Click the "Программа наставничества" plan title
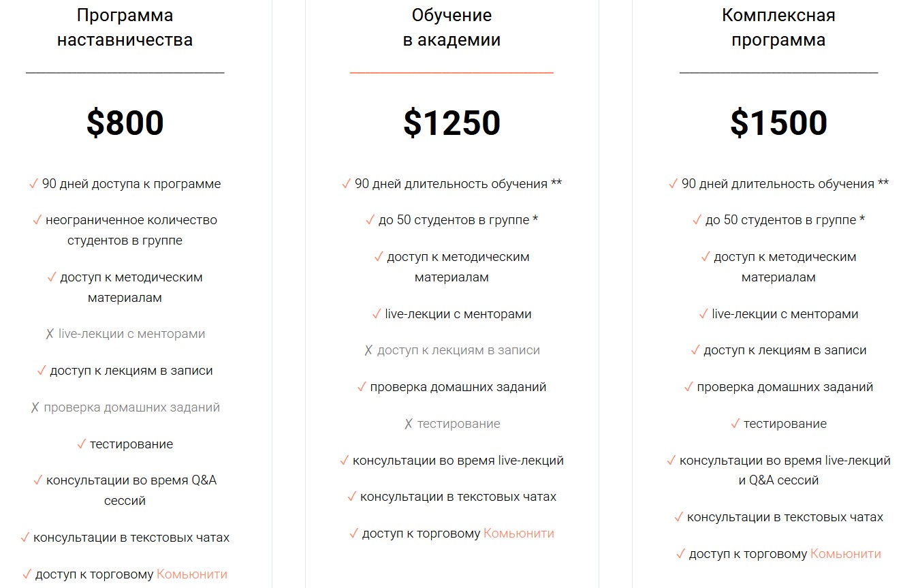This screenshot has height=588, width=903. 125,27
